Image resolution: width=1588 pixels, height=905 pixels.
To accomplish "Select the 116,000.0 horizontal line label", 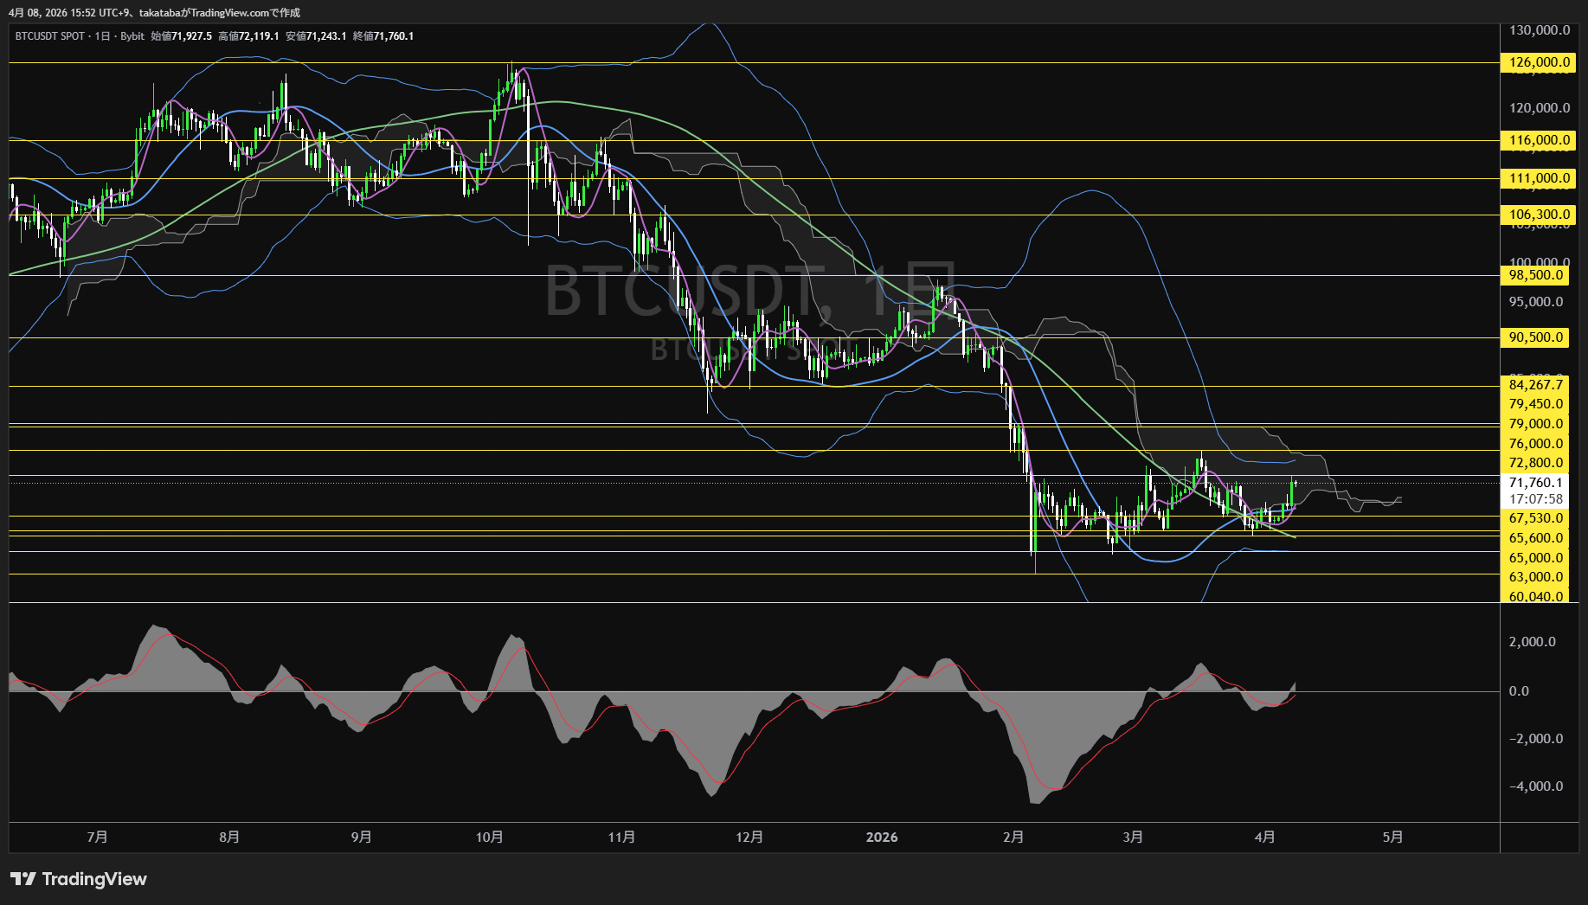I will pos(1536,140).
